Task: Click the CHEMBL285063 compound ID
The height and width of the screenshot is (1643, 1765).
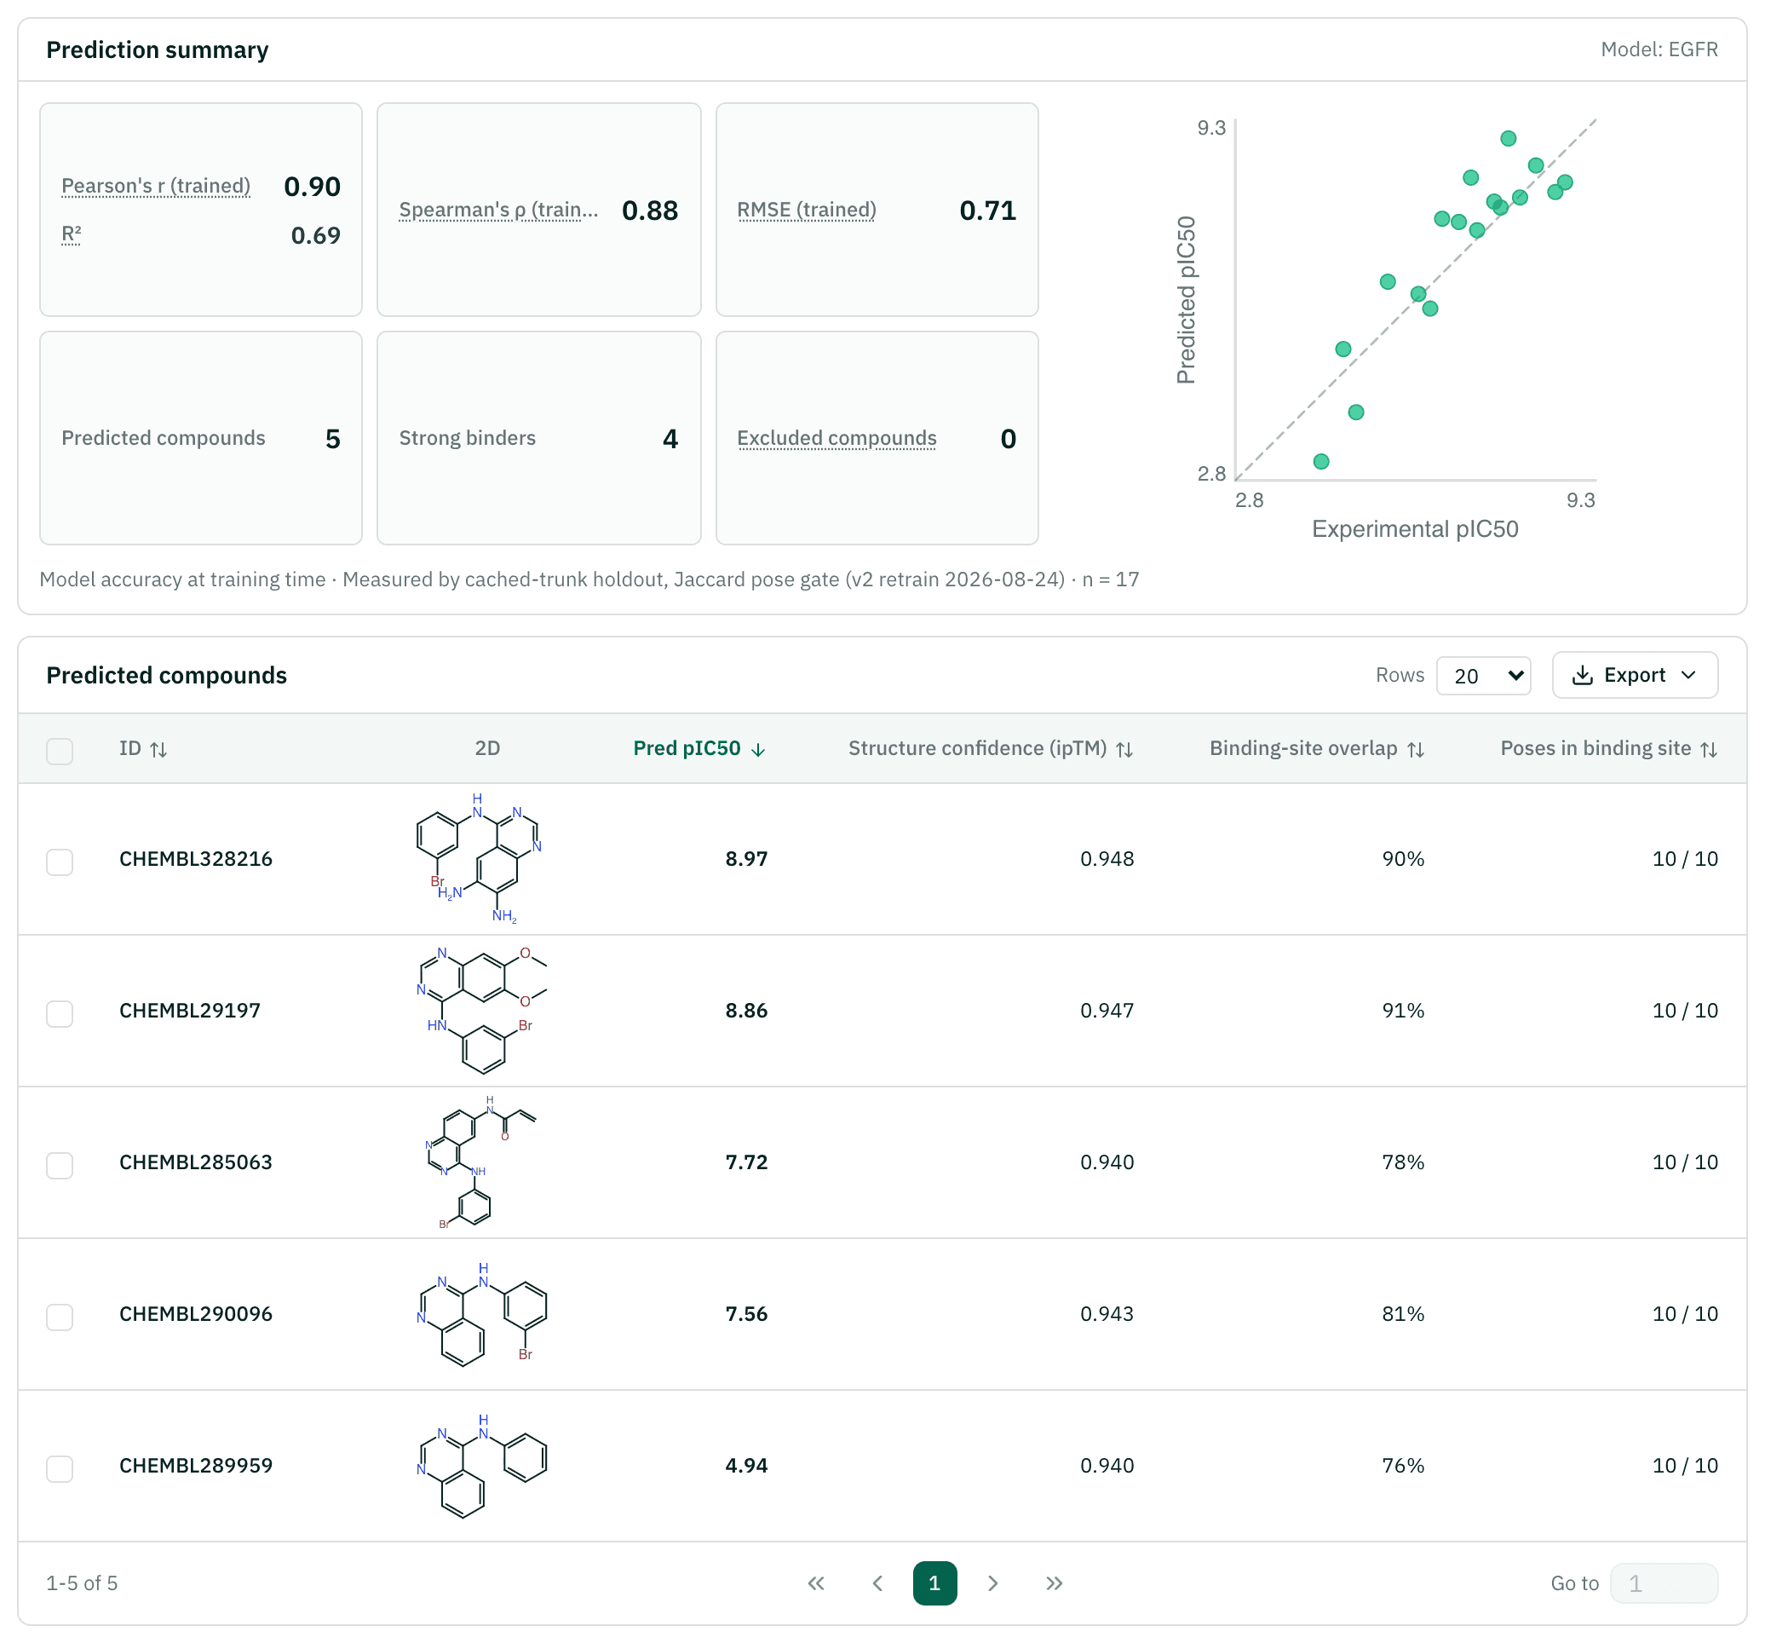Action: pyautogui.click(x=195, y=1162)
